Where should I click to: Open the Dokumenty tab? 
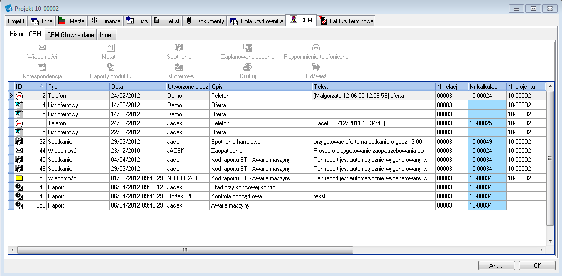[205, 21]
